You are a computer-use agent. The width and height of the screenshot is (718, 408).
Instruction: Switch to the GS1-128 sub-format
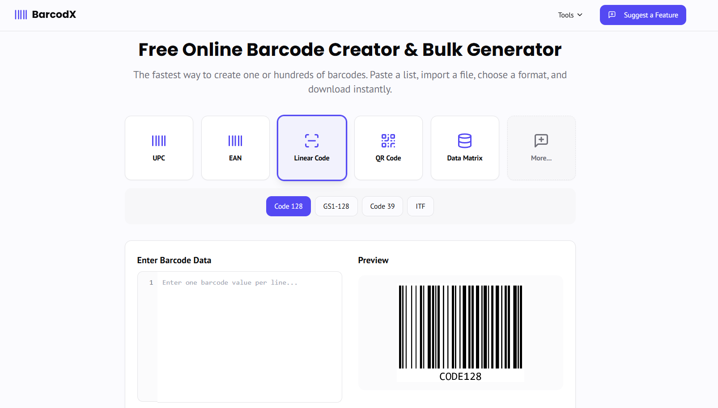click(x=336, y=206)
